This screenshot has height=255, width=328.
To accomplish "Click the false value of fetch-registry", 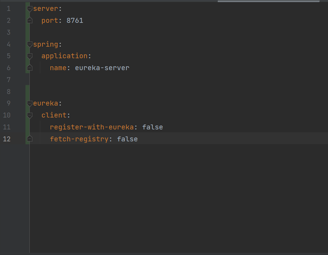I will click(127, 139).
